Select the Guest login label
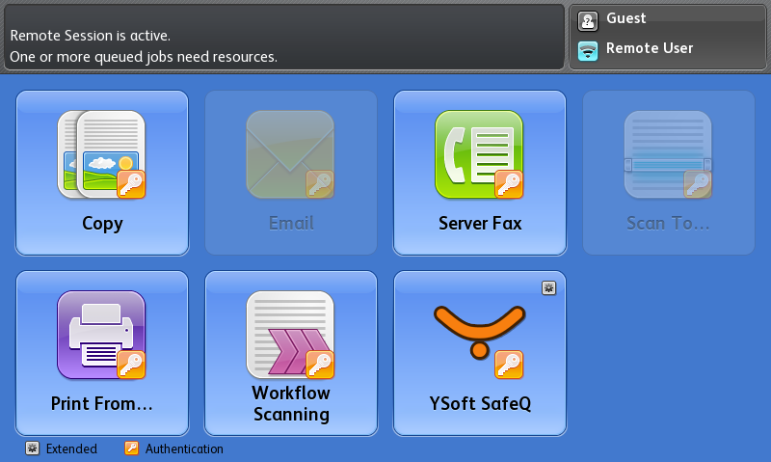Image resolution: width=771 pixels, height=462 pixels. (x=625, y=18)
